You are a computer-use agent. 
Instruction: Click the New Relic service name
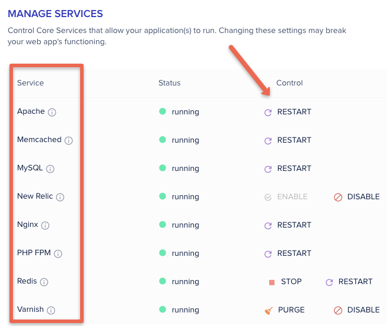coord(35,196)
